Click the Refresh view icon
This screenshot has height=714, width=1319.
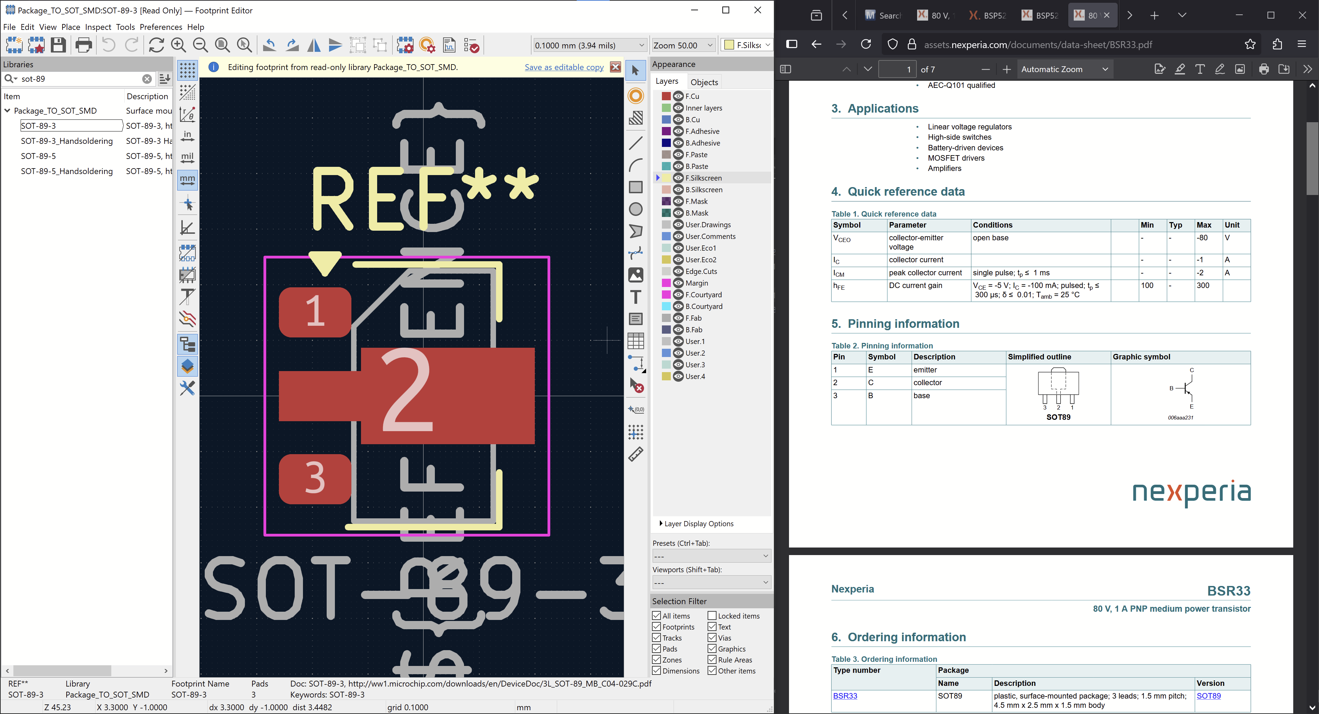click(156, 45)
